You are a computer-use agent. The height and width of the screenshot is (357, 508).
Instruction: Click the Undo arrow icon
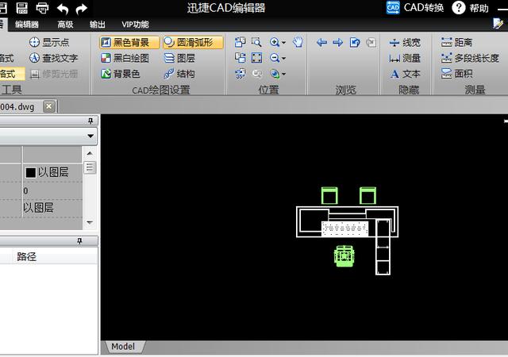63,9
